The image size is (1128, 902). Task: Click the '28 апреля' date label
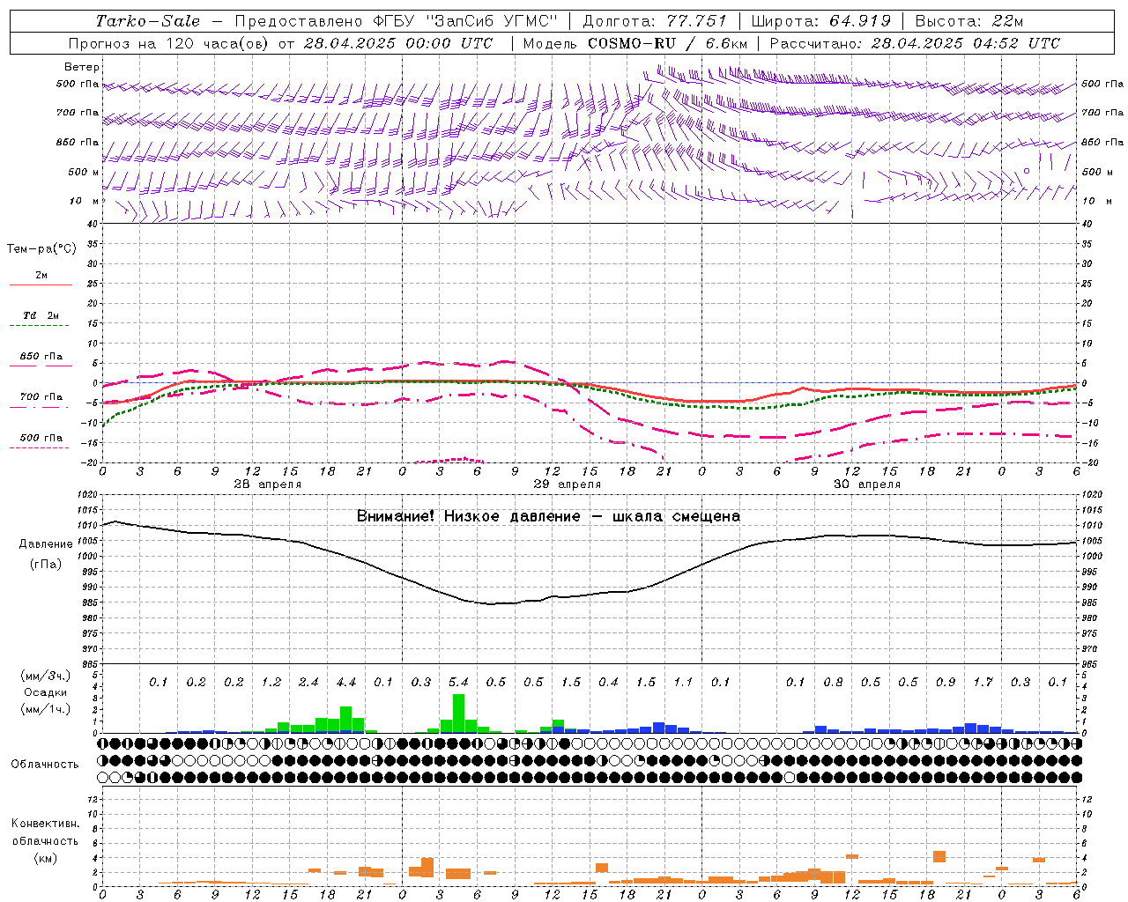(x=267, y=484)
